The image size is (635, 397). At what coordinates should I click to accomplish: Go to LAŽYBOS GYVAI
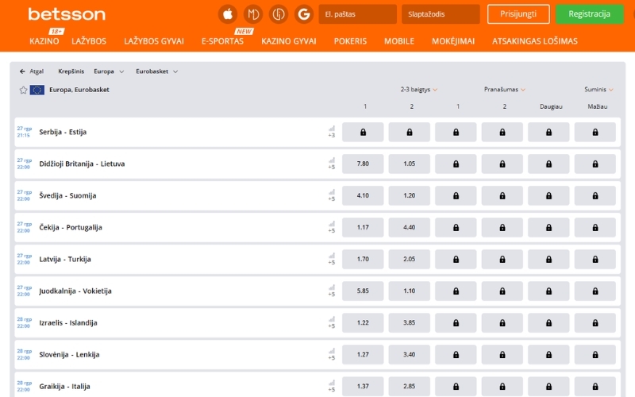pos(154,41)
